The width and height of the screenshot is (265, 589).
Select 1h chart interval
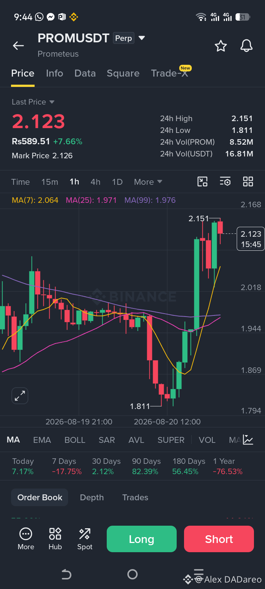74,182
